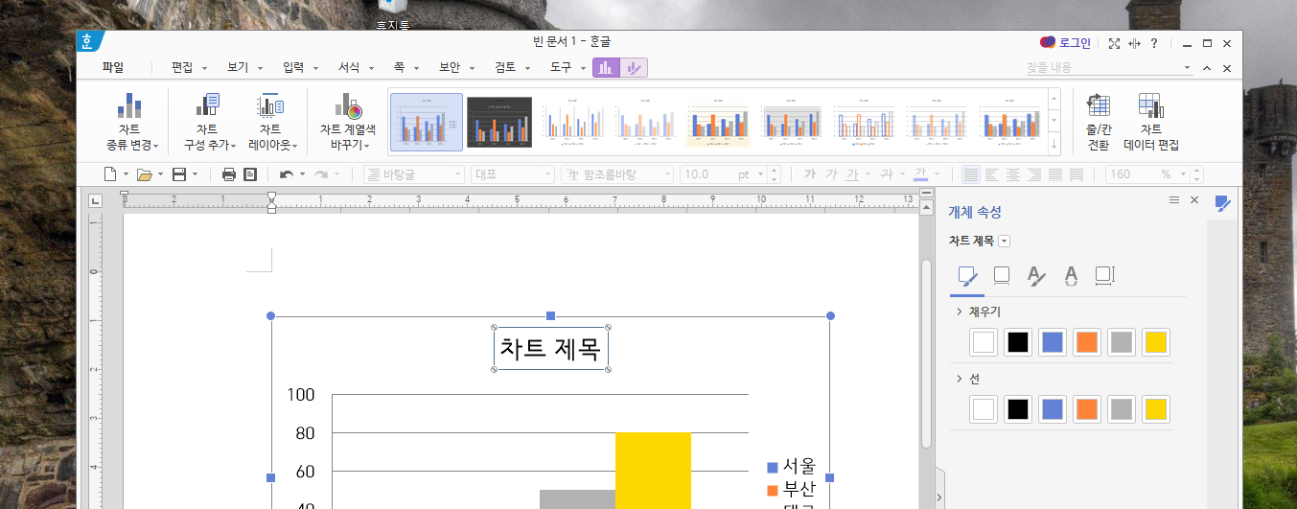Select the chart design ribbon tab icon
Viewport: 1297px width, 509px height.
pyautogui.click(x=606, y=67)
